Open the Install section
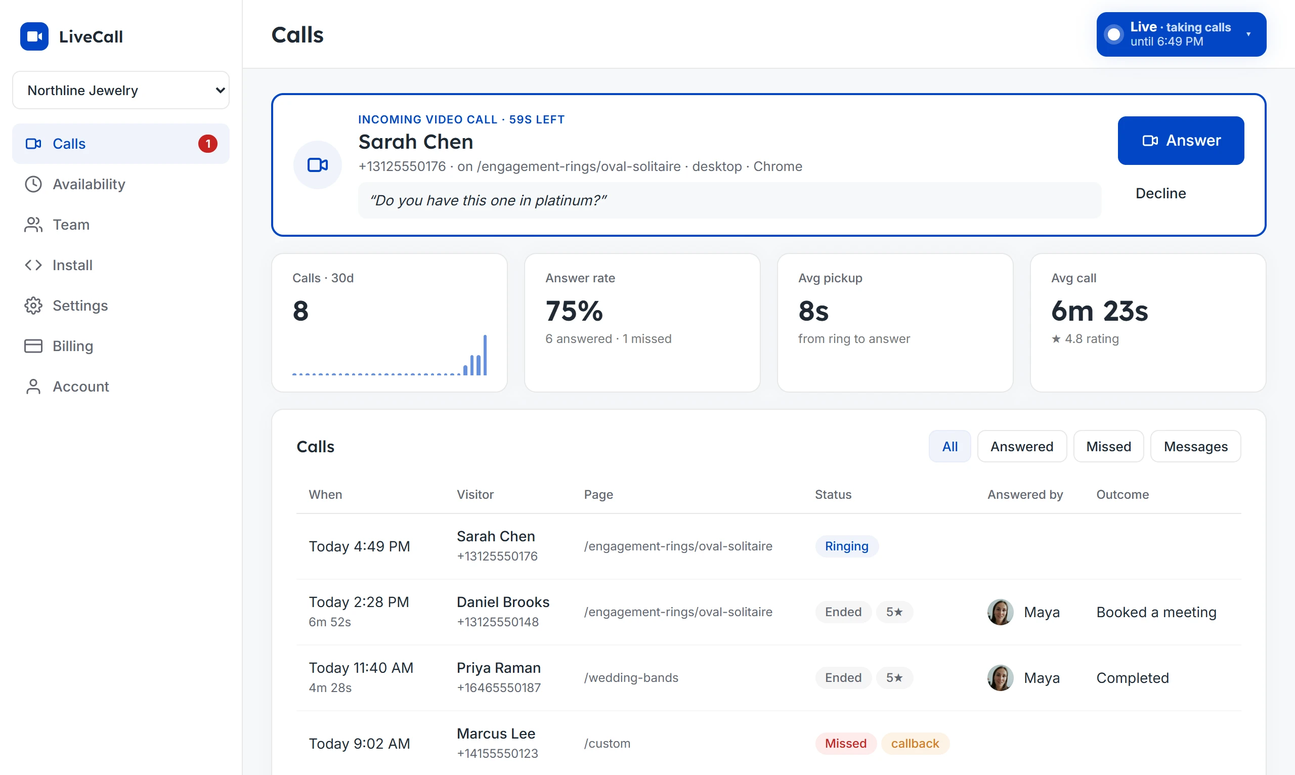 120,265
